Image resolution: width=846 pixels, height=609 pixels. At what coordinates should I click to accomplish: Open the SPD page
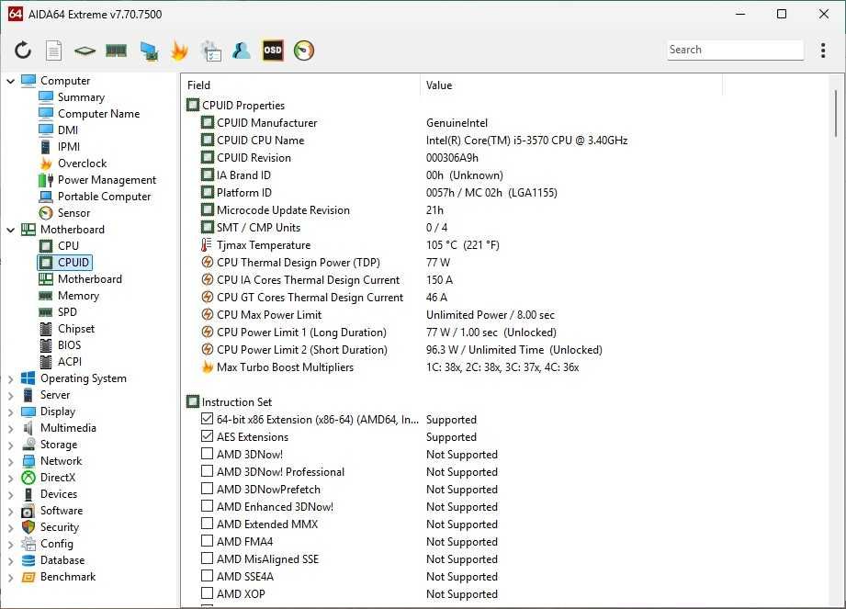67,312
